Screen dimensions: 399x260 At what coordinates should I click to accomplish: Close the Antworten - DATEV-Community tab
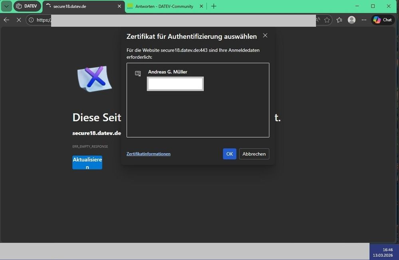[201, 6]
